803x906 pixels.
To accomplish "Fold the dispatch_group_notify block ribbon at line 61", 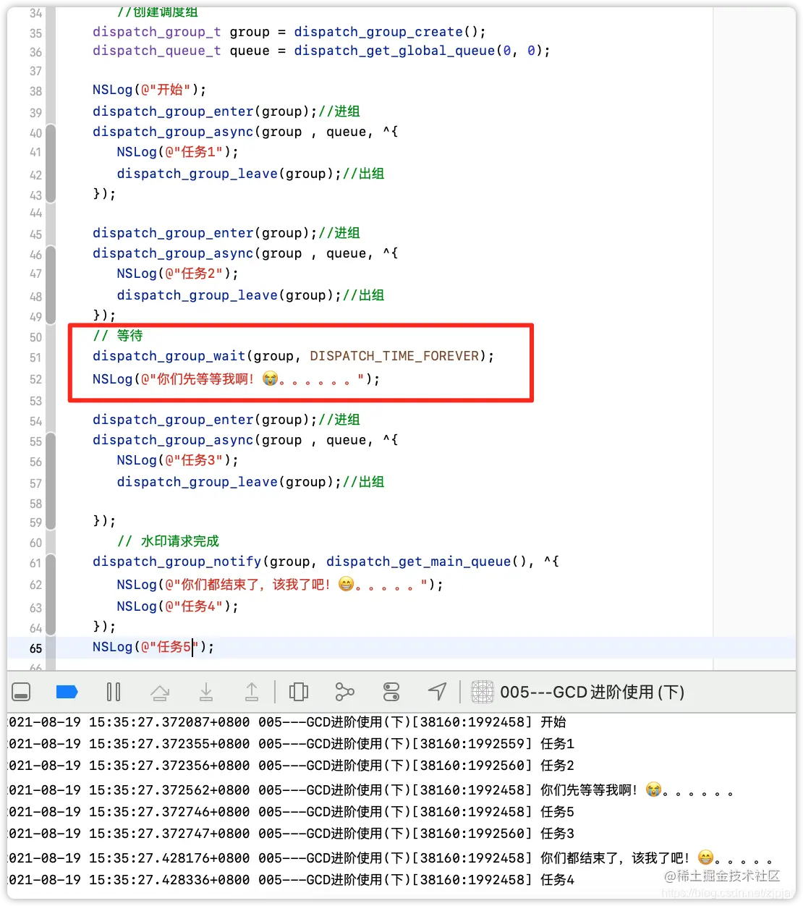I will [x=51, y=593].
